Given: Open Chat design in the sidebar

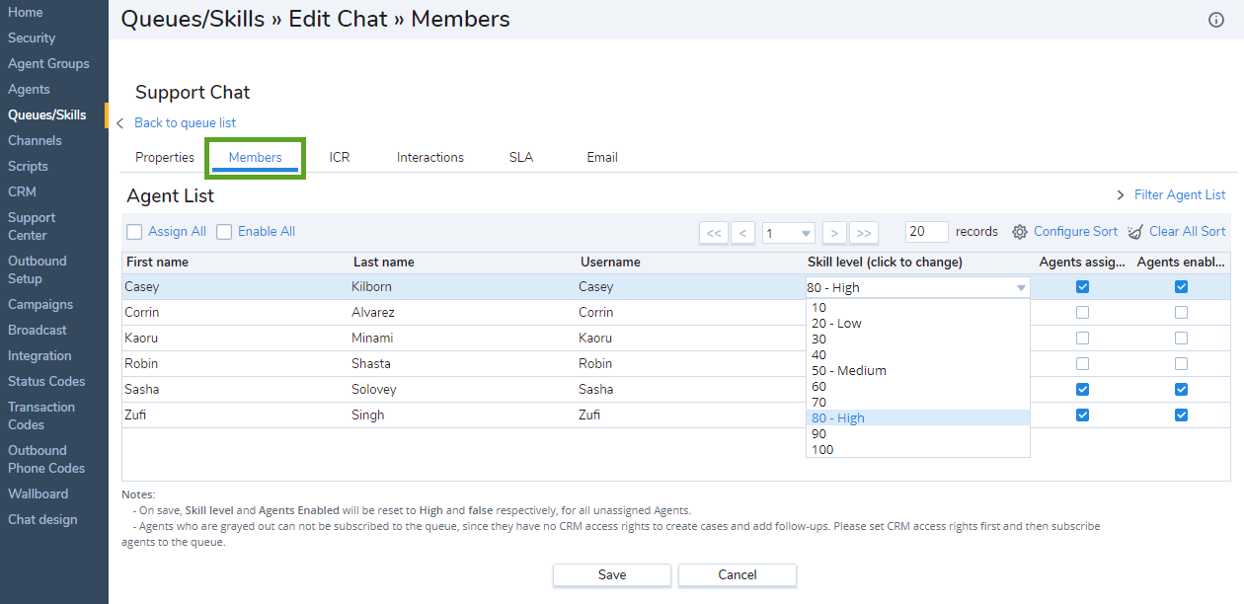Looking at the screenshot, I should (42, 520).
